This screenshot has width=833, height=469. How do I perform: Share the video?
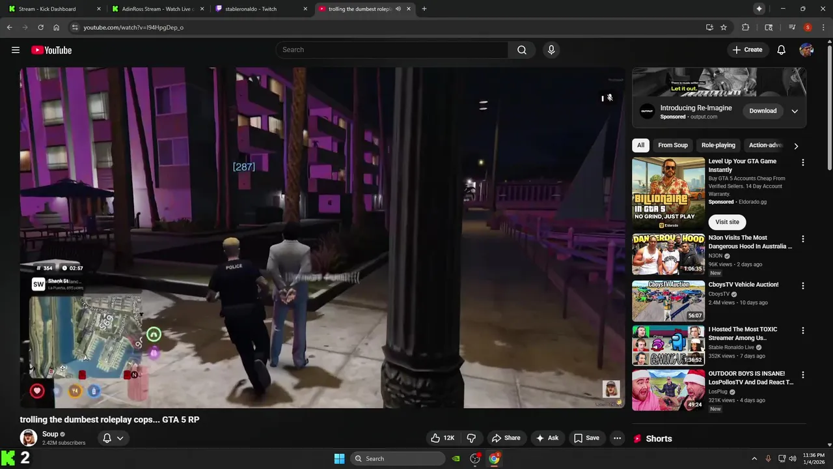(506, 438)
